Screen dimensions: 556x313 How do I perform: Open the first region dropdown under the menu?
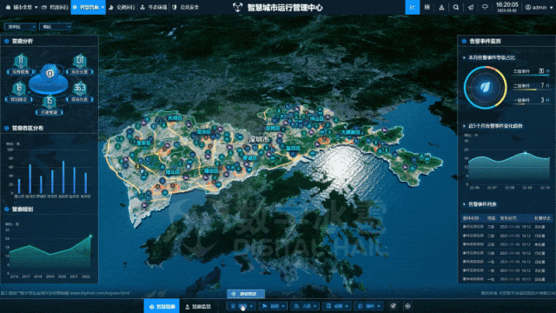[20, 27]
